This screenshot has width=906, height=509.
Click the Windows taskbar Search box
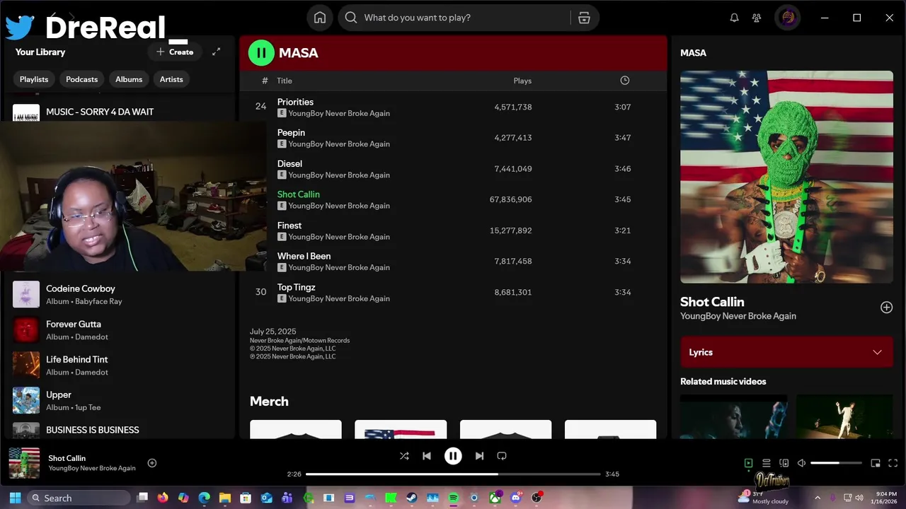coord(79,498)
